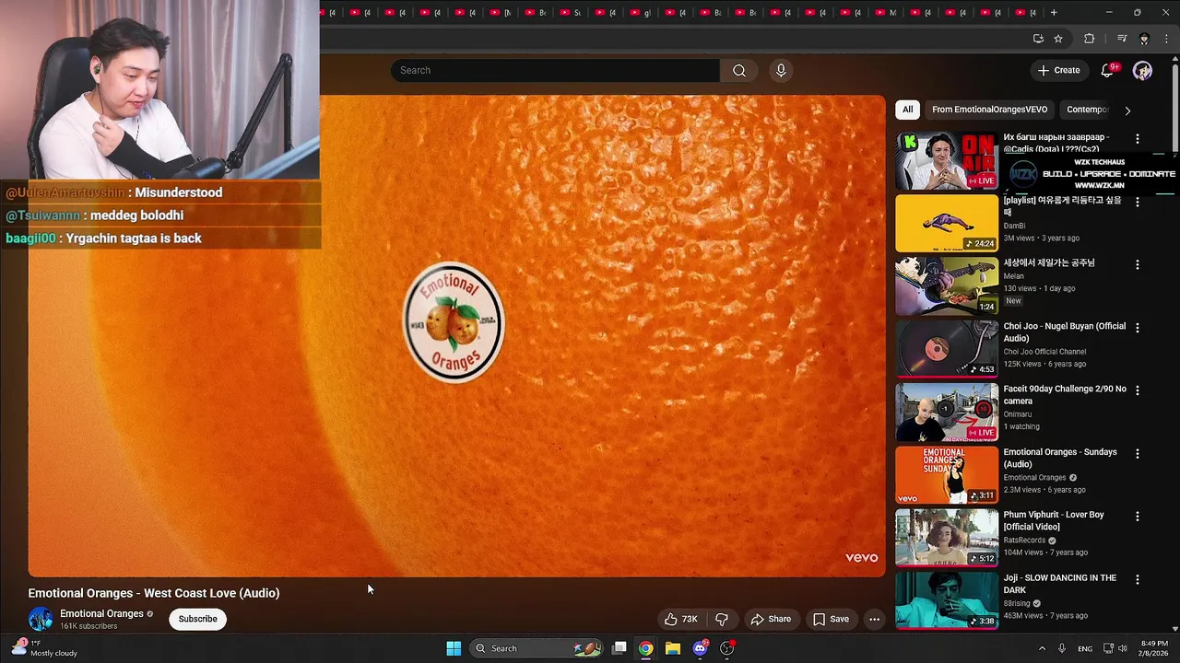
Task: Open Choi Joo Official Channel link
Action: coord(1044,352)
